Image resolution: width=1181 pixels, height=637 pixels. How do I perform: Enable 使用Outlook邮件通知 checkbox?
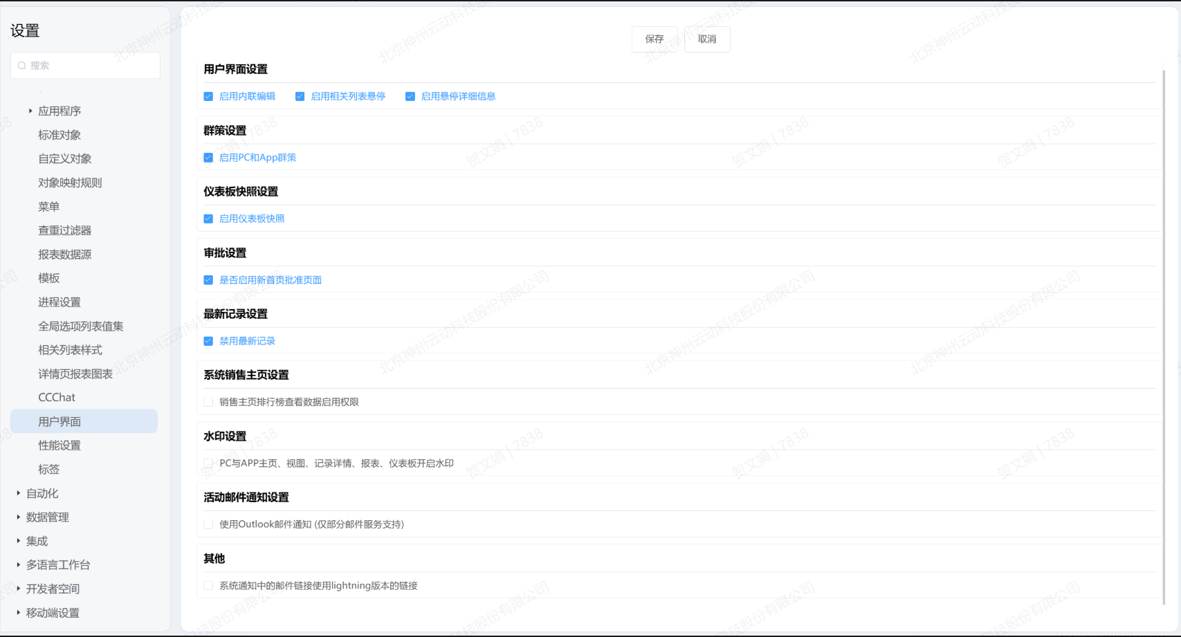pyautogui.click(x=208, y=524)
